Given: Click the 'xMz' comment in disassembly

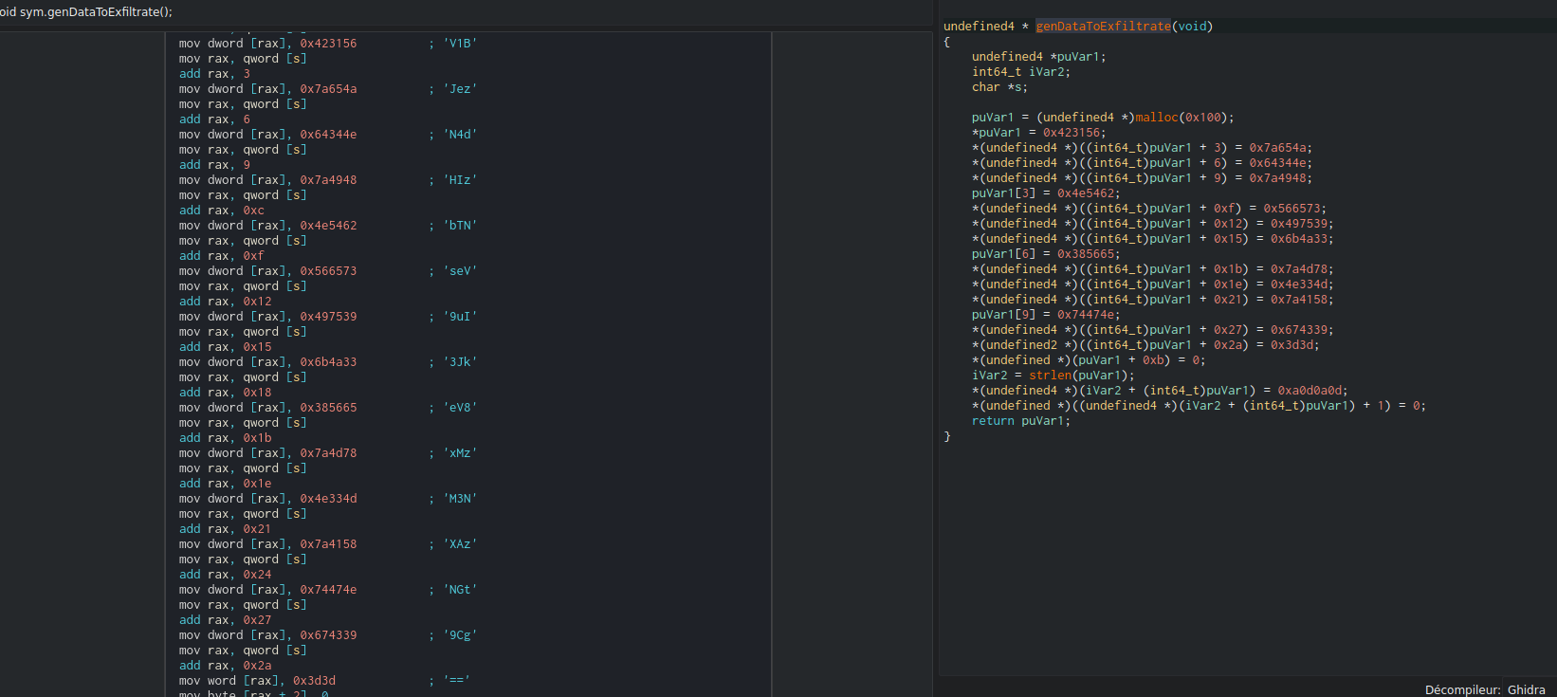Looking at the screenshot, I should 460,453.
